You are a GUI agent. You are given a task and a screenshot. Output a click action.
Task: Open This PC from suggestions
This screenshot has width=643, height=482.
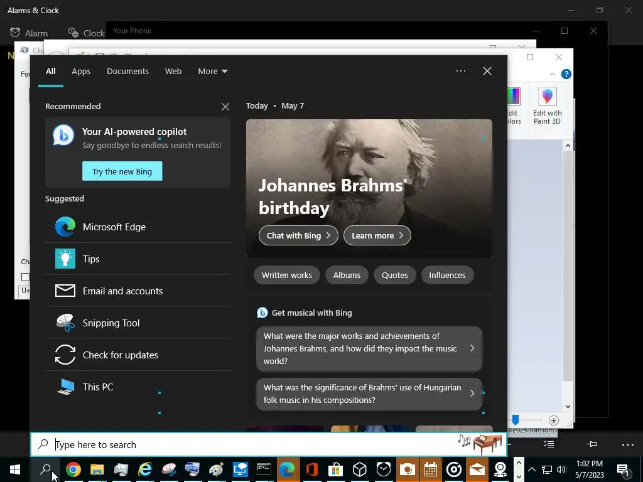pyautogui.click(x=138, y=387)
